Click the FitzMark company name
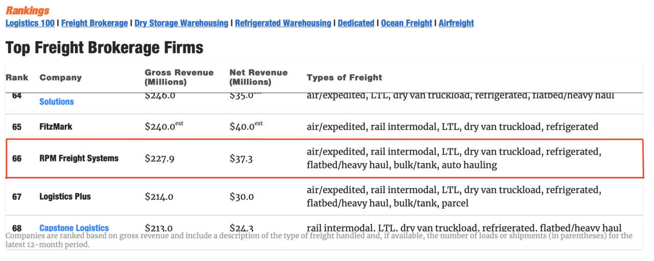The width and height of the screenshot is (654, 261). click(x=56, y=127)
